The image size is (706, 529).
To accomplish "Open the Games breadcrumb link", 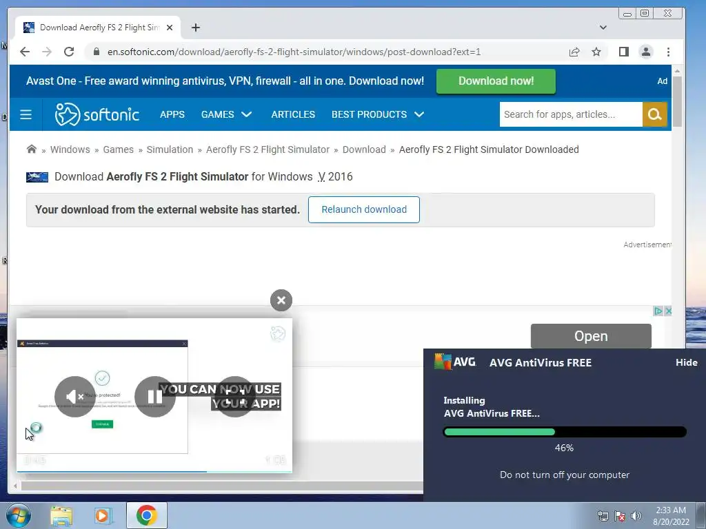I will pos(118,149).
